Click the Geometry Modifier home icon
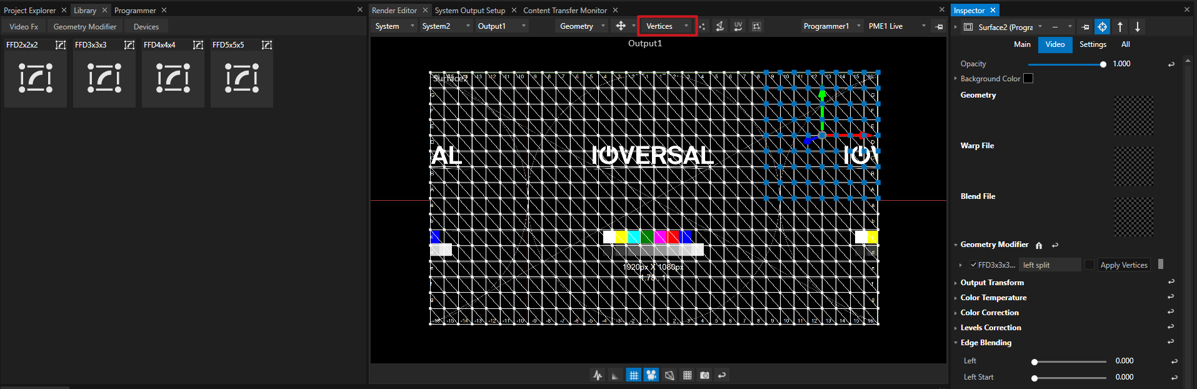This screenshot has height=389, width=1197. point(1039,245)
